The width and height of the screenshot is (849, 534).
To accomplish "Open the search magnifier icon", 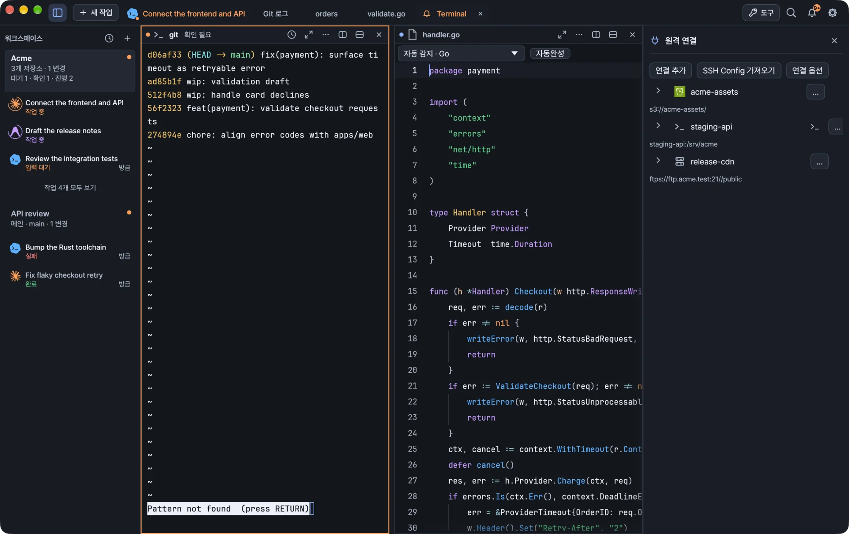I will [791, 13].
